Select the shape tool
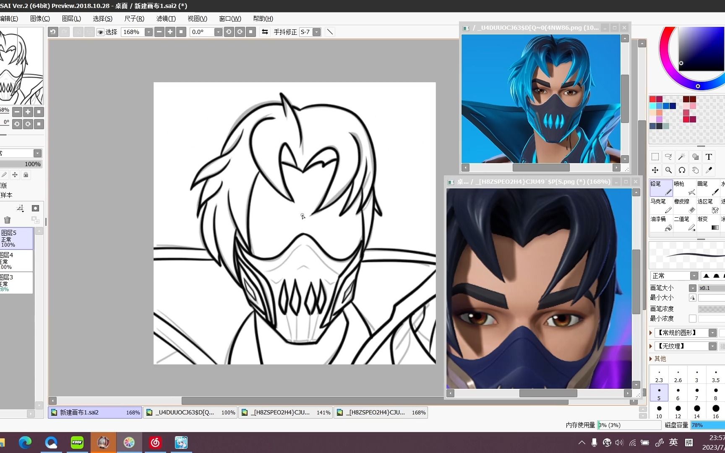The width and height of the screenshot is (725, 453). click(x=695, y=157)
